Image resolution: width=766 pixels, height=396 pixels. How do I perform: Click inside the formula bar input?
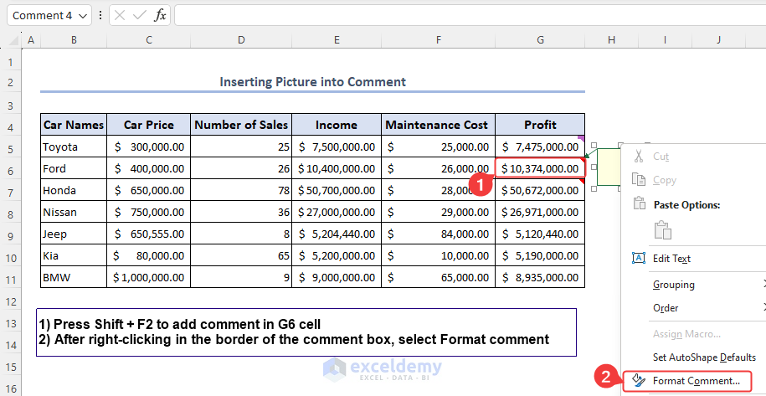click(469, 15)
